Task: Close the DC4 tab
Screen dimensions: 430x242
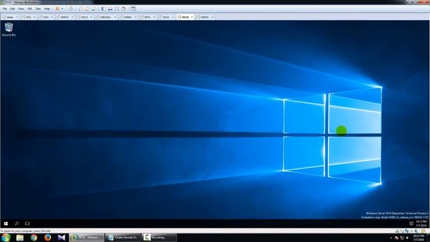Action: (52, 17)
